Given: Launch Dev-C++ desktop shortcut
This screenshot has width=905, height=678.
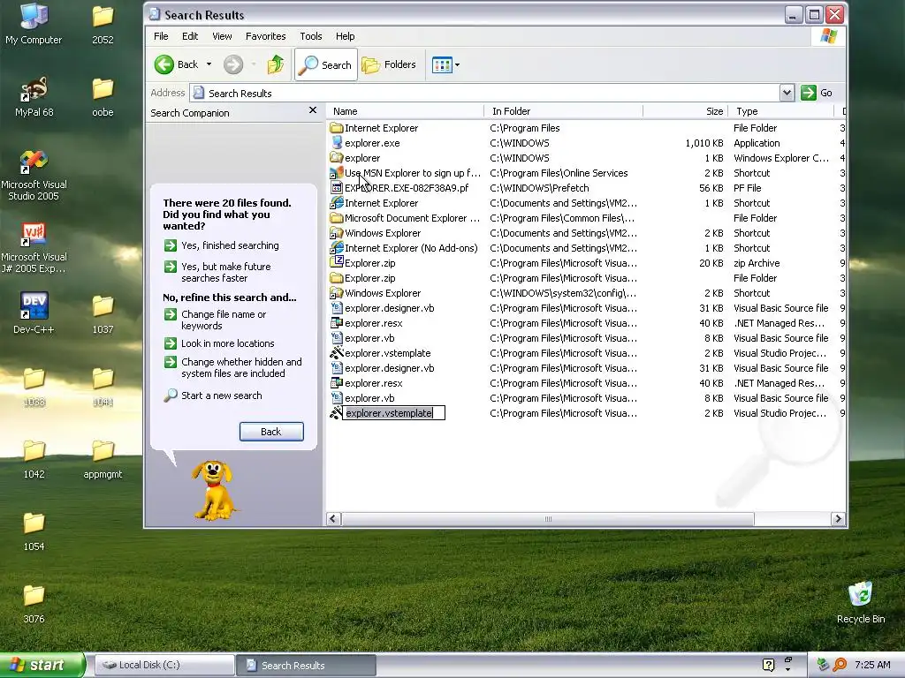Looking at the screenshot, I should 34,313.
